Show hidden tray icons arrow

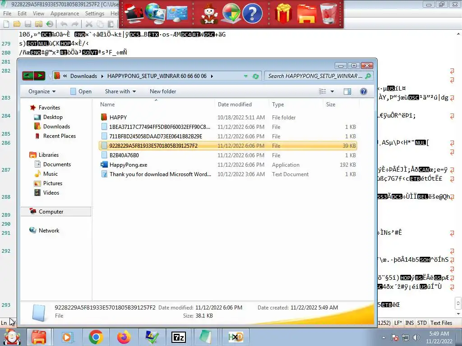(x=383, y=337)
